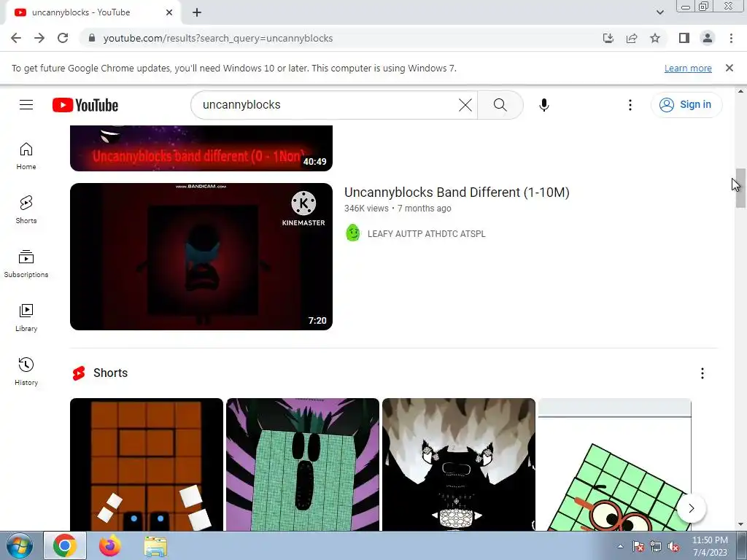Launch Firefox from the taskbar
Viewport: 747px width, 560px height.
pos(110,545)
